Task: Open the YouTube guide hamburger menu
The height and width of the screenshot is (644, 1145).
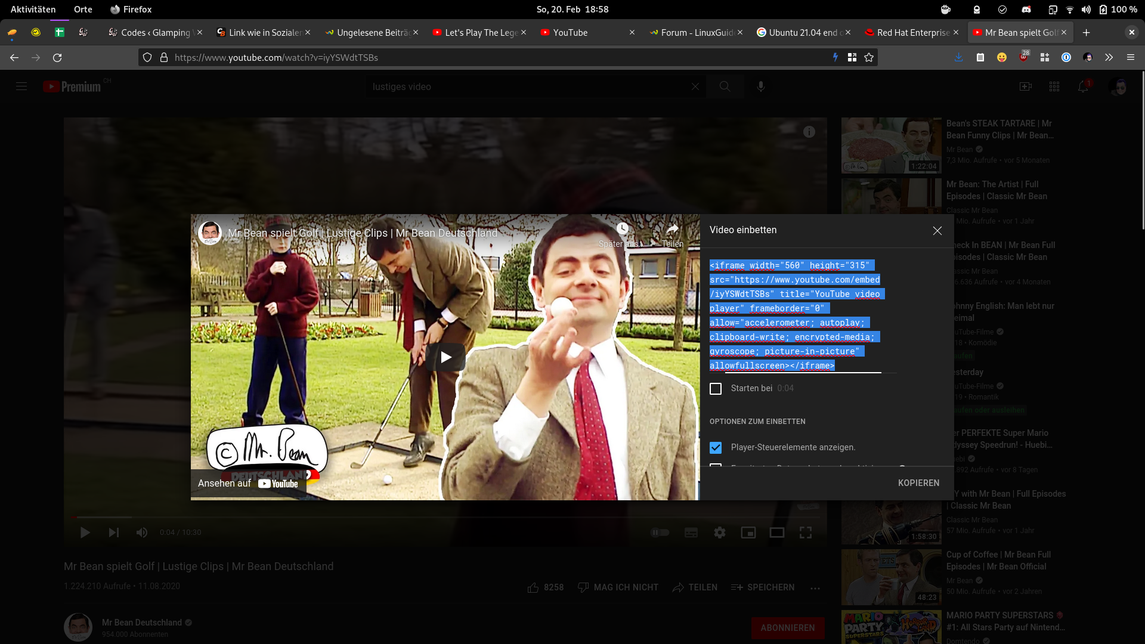Action: point(21,86)
